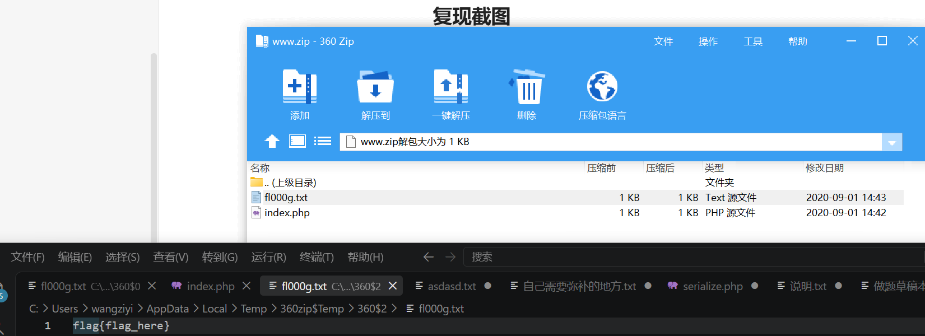Open the 操作 menu in 360 Zip
The image size is (925, 336).
[x=708, y=41]
